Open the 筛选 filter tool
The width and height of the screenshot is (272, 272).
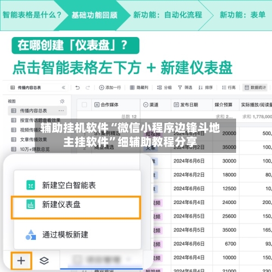[185, 88]
